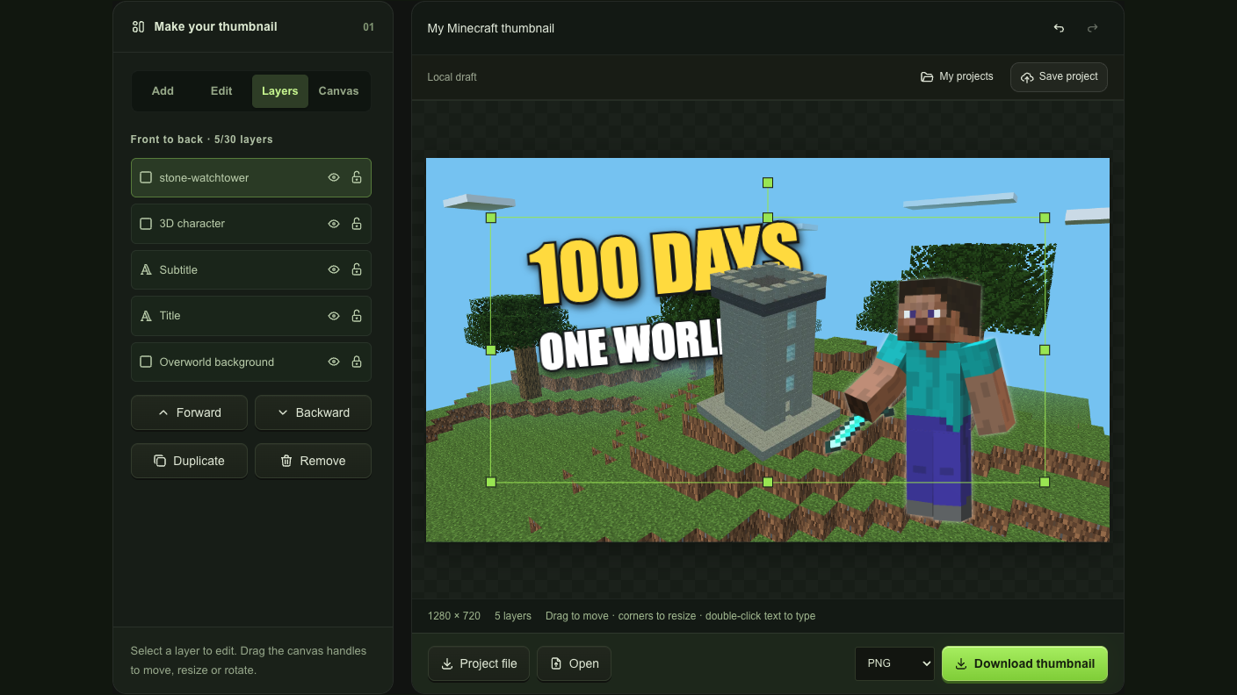Unlock the Overworld background layer
Image resolution: width=1237 pixels, height=695 pixels.
(x=357, y=362)
